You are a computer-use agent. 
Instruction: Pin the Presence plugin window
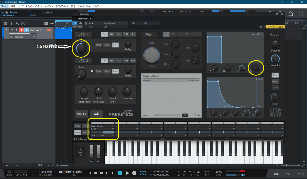coord(277,14)
